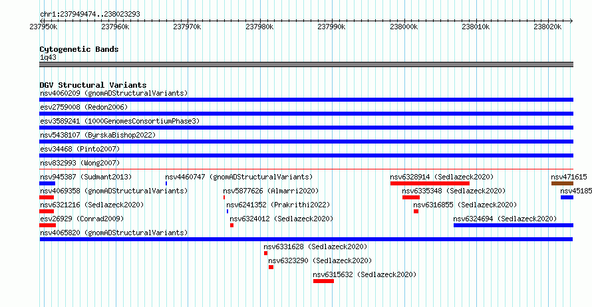The height and width of the screenshot is (307, 592).
Task: Click the blue bar under nsv4060209
Action: point(306,100)
